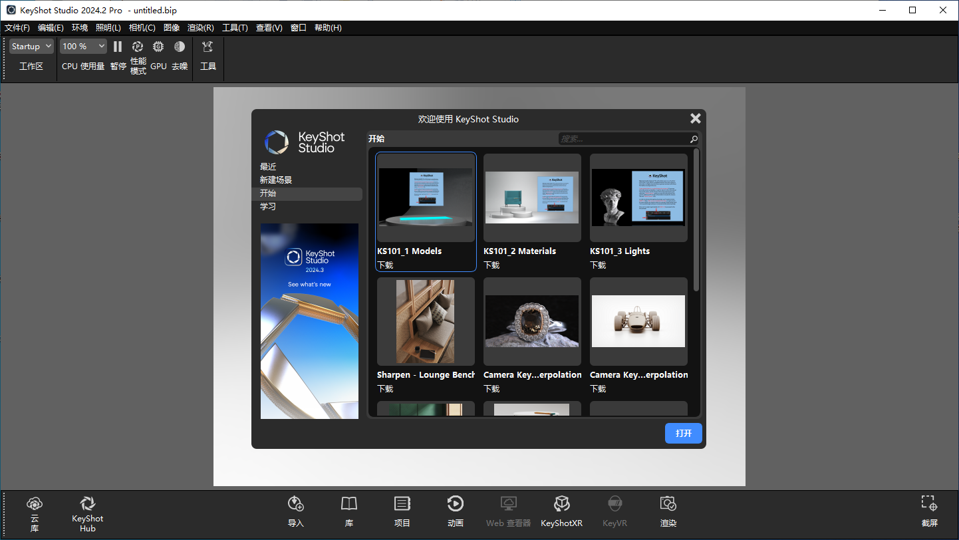Viewport: 959px width, 540px height.
Task: Select the 学习 tab in the welcome dialog
Action: (268, 207)
